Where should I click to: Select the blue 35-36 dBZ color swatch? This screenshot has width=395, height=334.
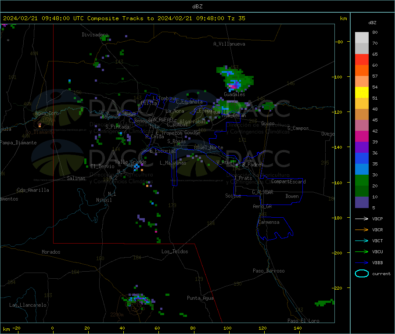pos(362,158)
